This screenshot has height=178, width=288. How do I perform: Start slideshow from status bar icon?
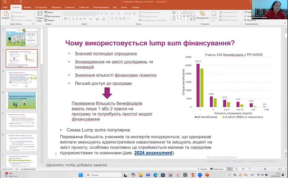point(250,169)
